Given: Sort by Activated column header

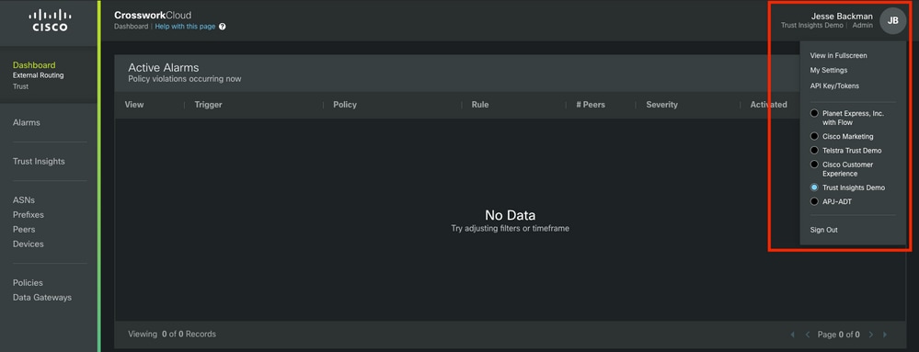Looking at the screenshot, I should pyautogui.click(x=768, y=105).
